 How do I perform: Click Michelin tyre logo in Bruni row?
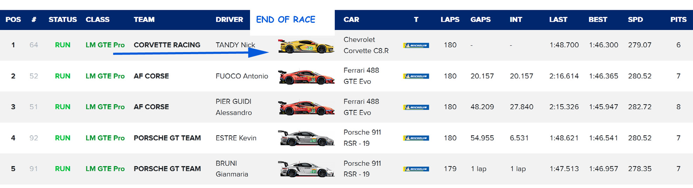tap(416, 169)
